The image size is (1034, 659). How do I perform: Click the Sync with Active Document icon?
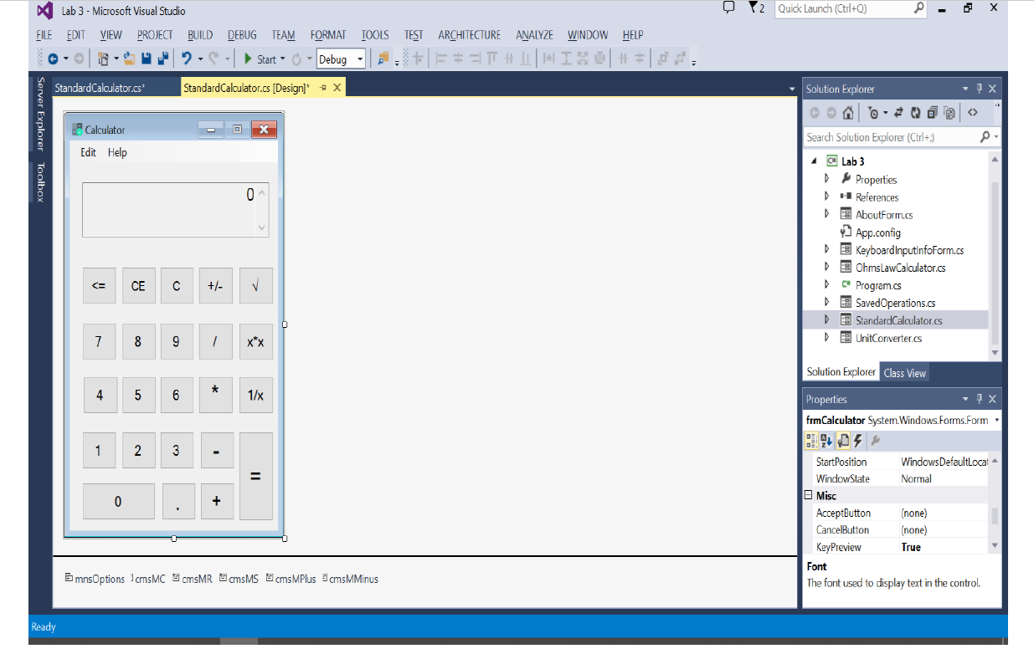pos(898,112)
